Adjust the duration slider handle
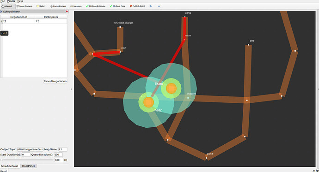 (2, 160)
